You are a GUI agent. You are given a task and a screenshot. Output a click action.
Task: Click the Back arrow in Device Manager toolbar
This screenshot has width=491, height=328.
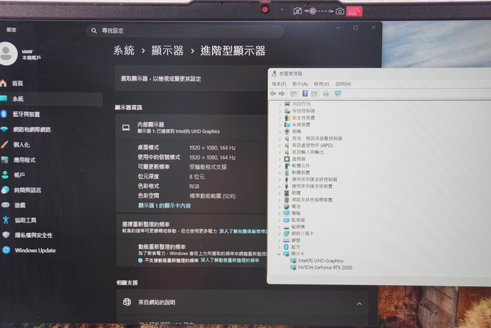(x=273, y=93)
